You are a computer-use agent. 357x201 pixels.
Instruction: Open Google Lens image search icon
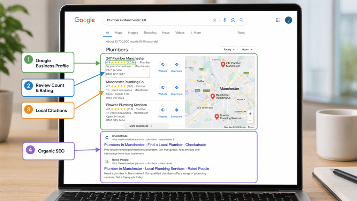click(233, 20)
